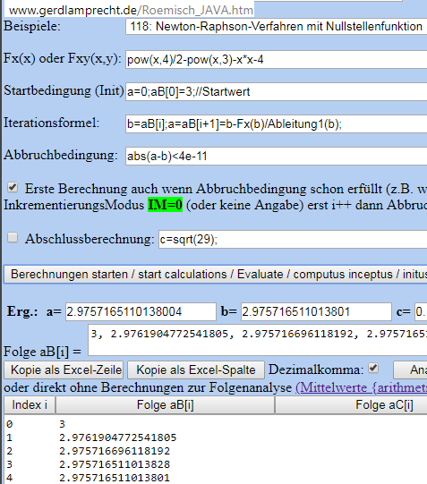The height and width of the screenshot is (484, 427).
Task: Click the 'Berechnungen starten / start calculations' button
Action: (x=216, y=274)
